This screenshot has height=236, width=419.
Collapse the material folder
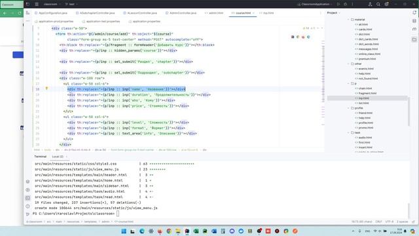click(x=348, y=20)
